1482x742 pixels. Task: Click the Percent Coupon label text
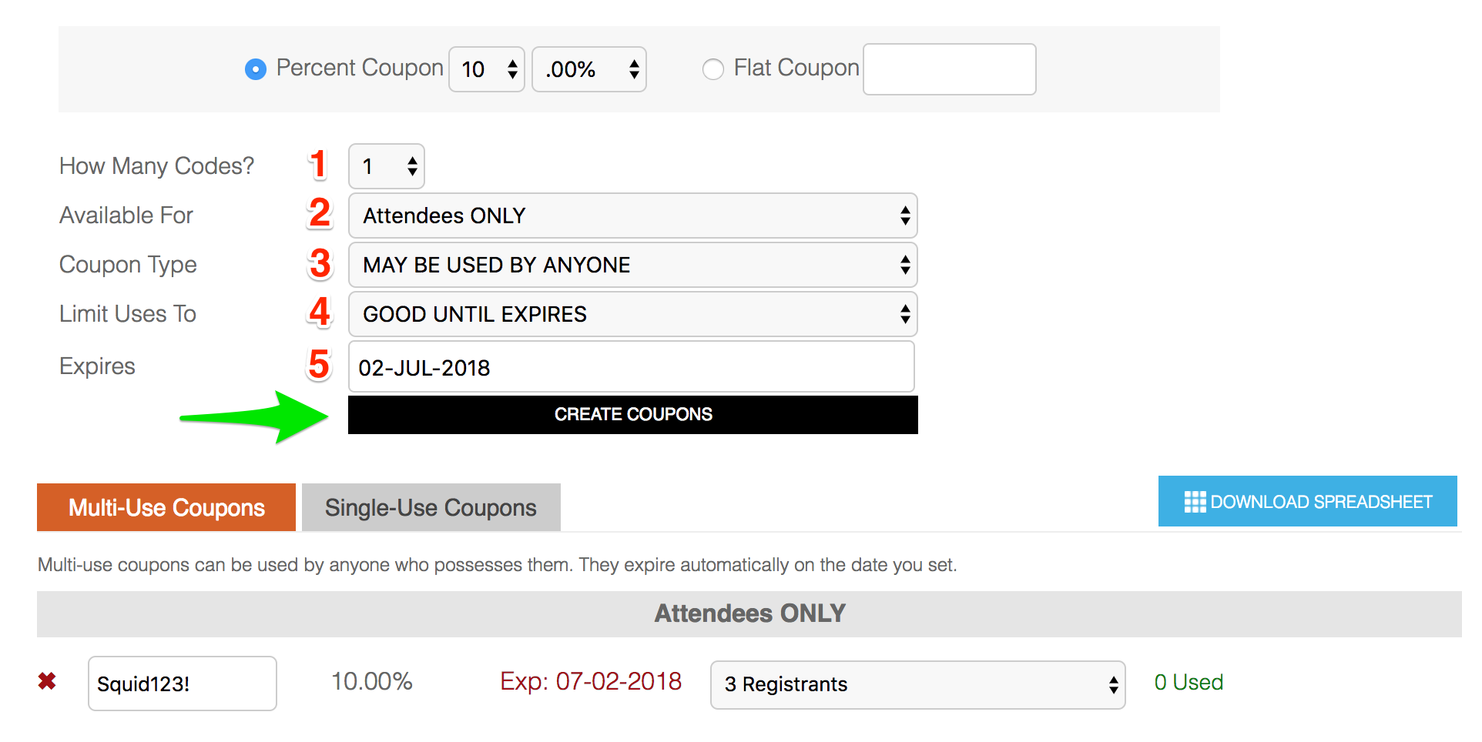click(360, 68)
